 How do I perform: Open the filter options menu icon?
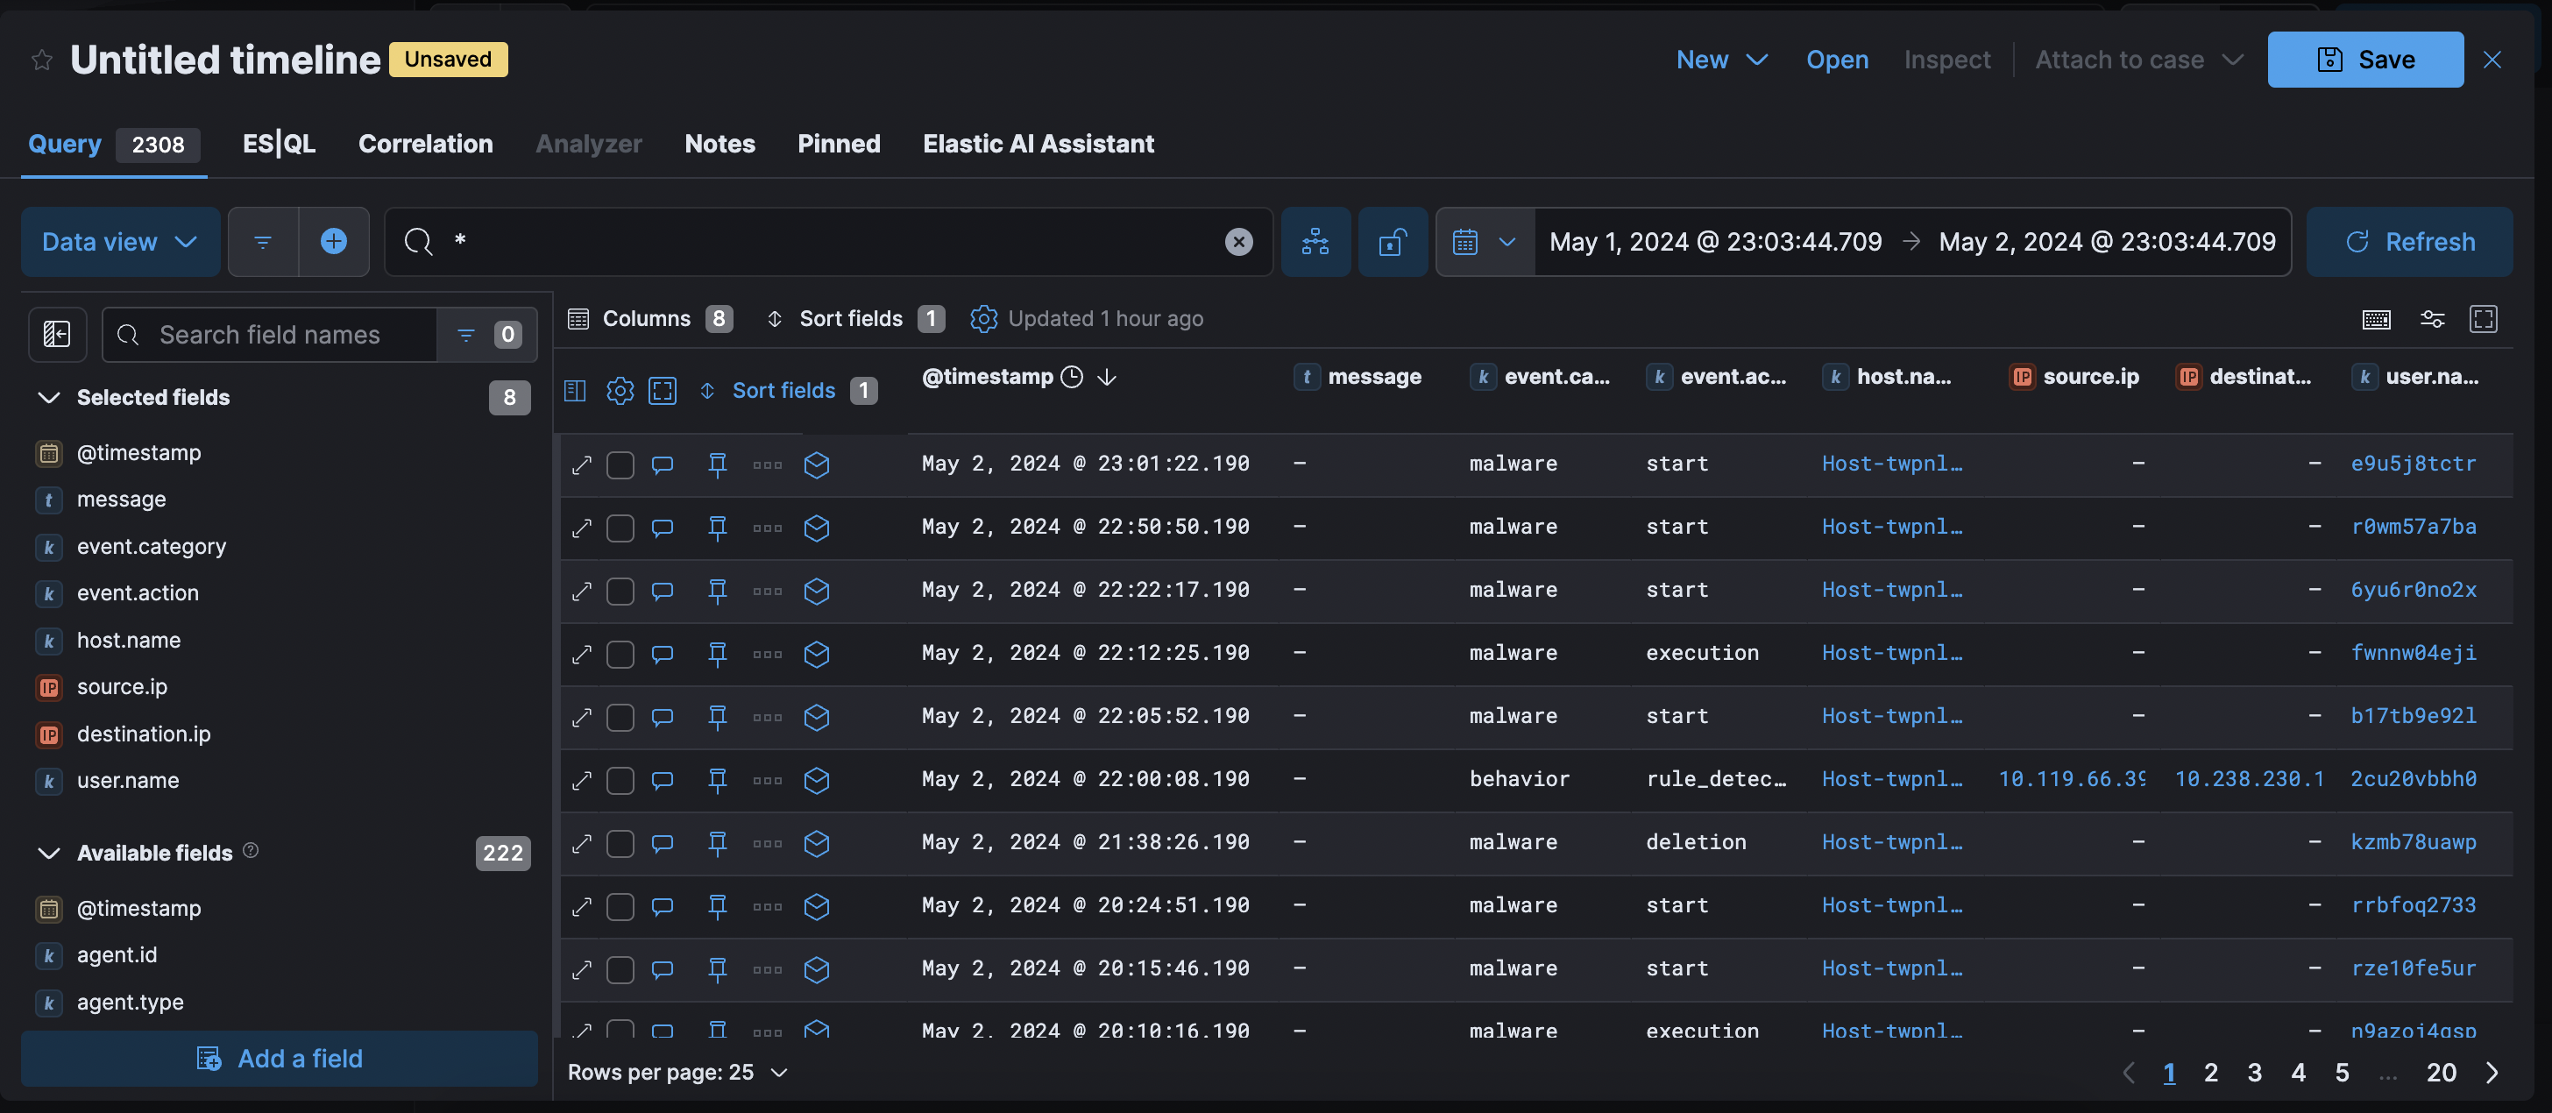263,242
